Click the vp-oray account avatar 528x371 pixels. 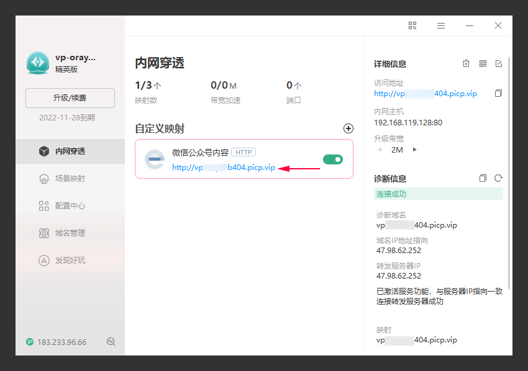pos(38,63)
